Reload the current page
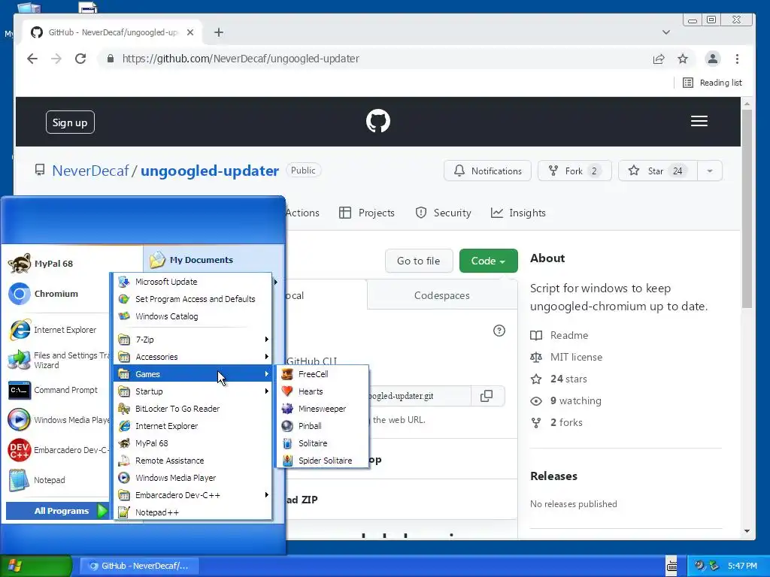Viewport: 770px width, 577px height. point(80,59)
